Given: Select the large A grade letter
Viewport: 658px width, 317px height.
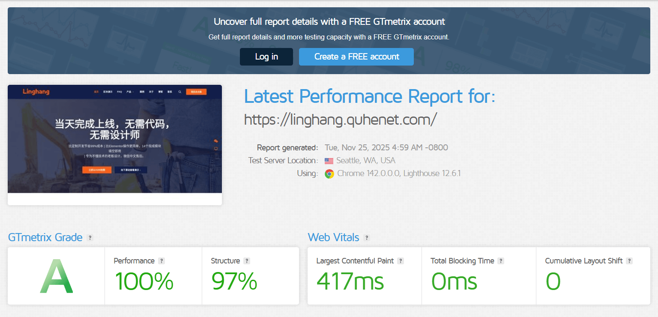Looking at the screenshot, I should pyautogui.click(x=56, y=277).
